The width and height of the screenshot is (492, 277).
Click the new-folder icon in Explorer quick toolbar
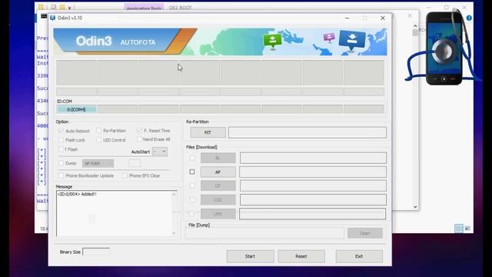[62, 7]
